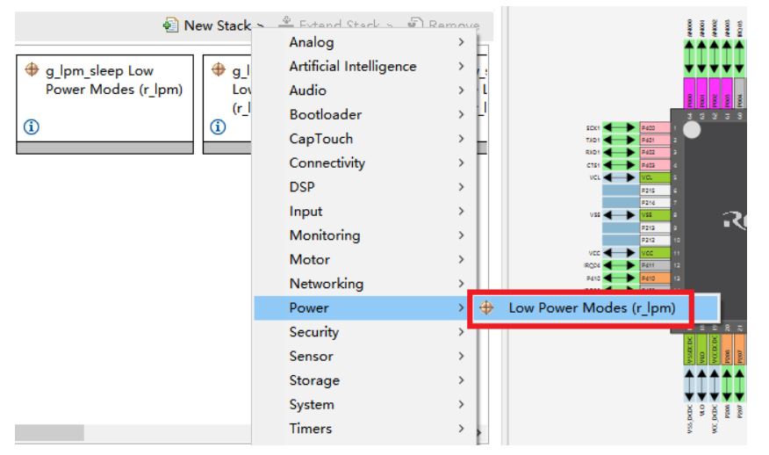The height and width of the screenshot is (455, 769).
Task: Open info icon on second partially hidden stack
Action: coord(218,127)
